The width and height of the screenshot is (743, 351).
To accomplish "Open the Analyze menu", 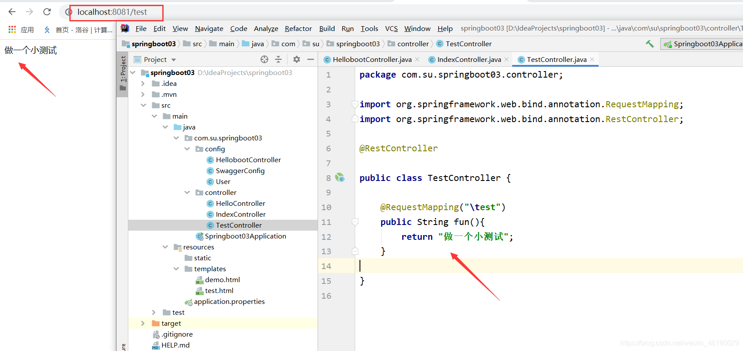I will pyautogui.click(x=266, y=28).
